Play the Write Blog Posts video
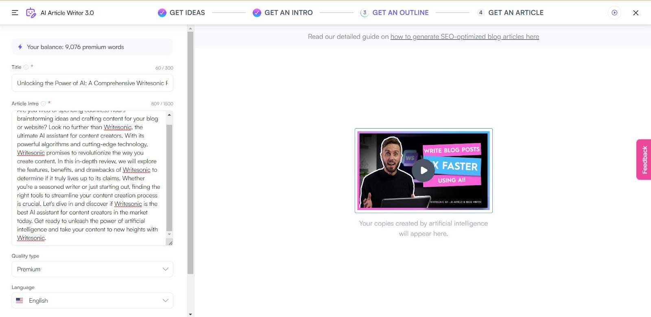Viewport: 651px width, 317px height. 424,171
